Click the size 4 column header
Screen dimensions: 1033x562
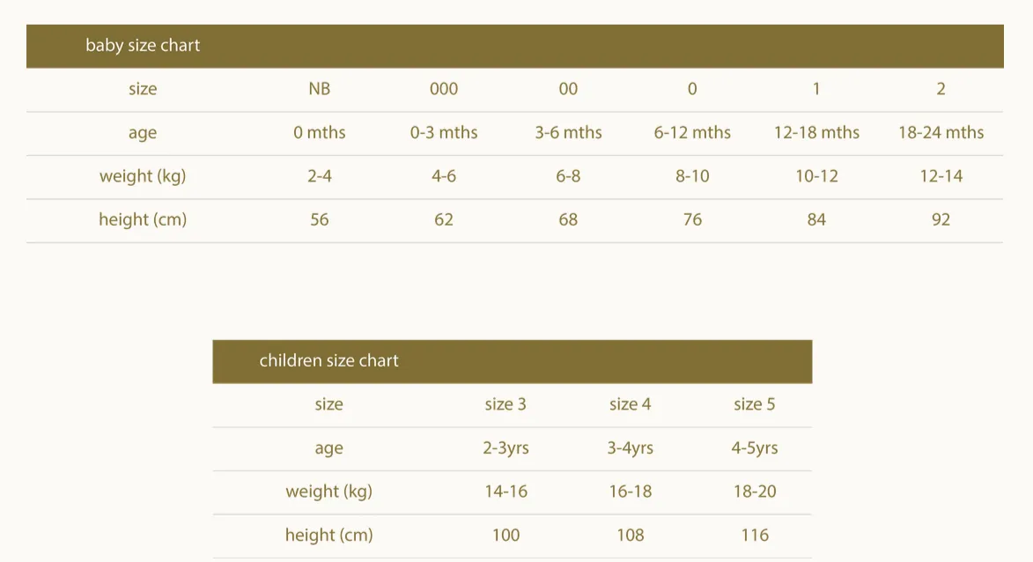pyautogui.click(x=630, y=403)
